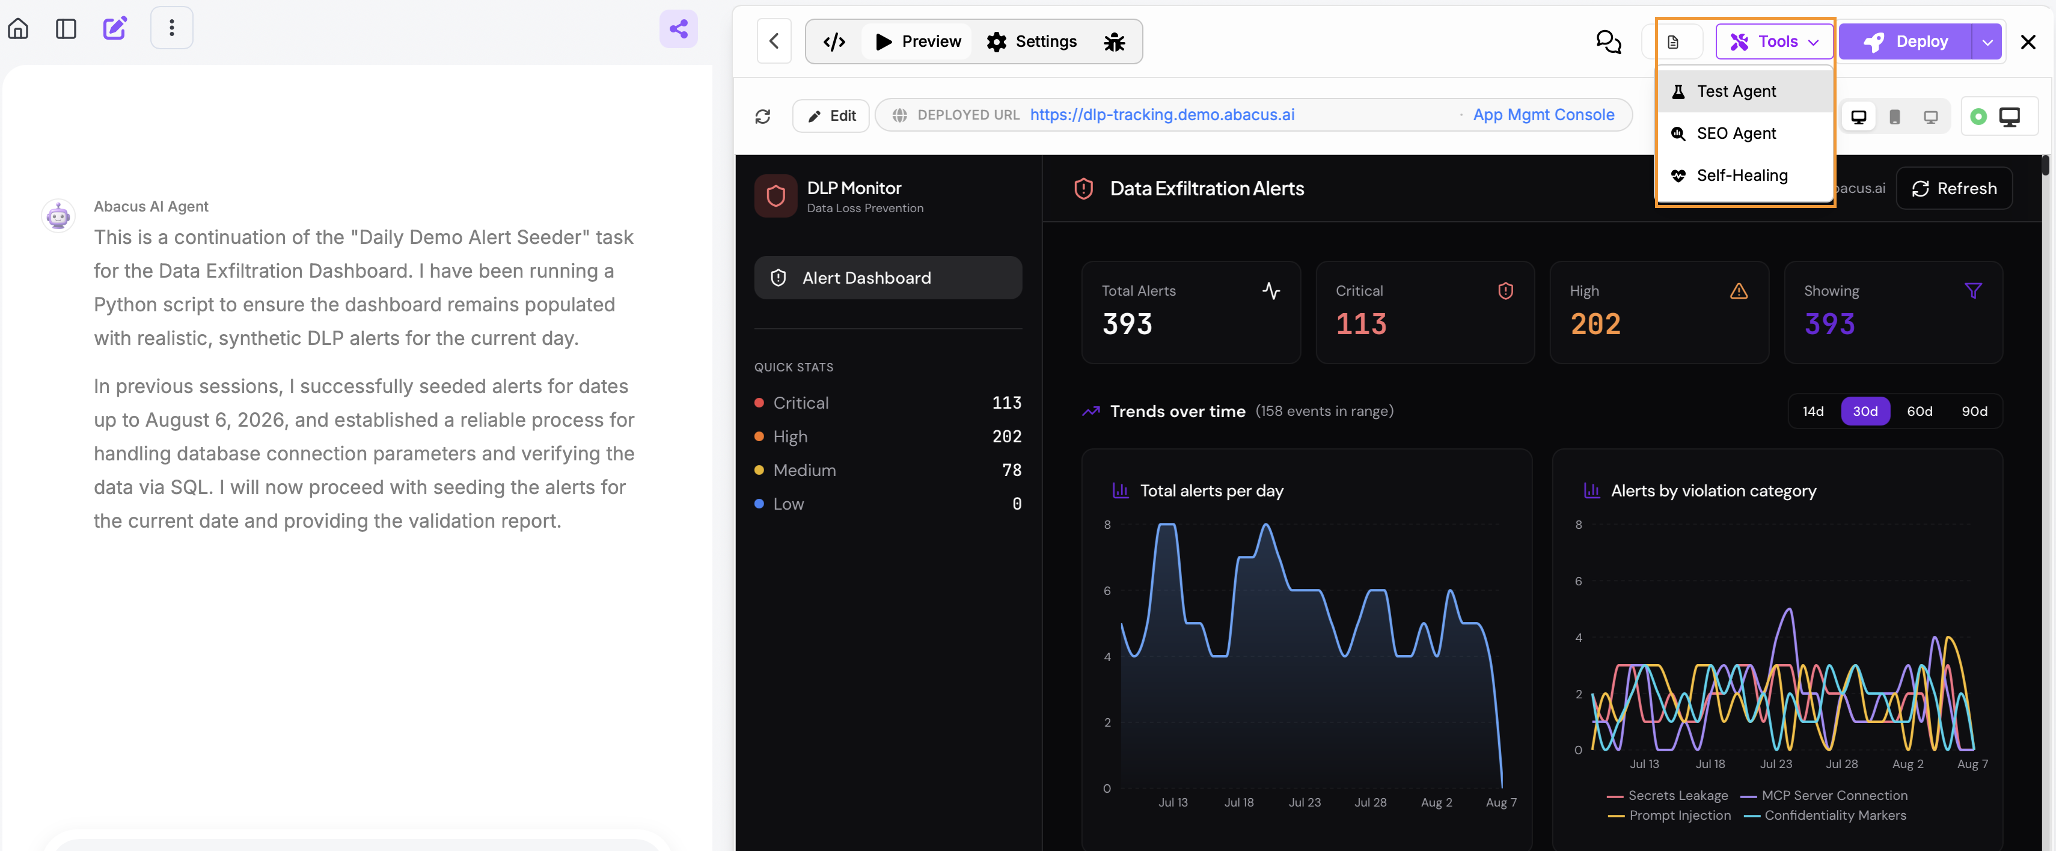Select the 14d trend range
Screen dimensions: 2056x851
[1813, 412]
